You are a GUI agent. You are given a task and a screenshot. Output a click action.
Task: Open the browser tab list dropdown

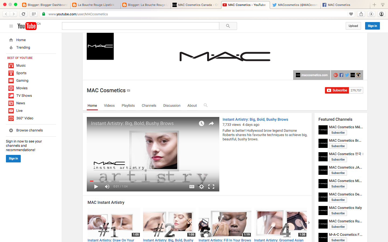pos(383,5)
